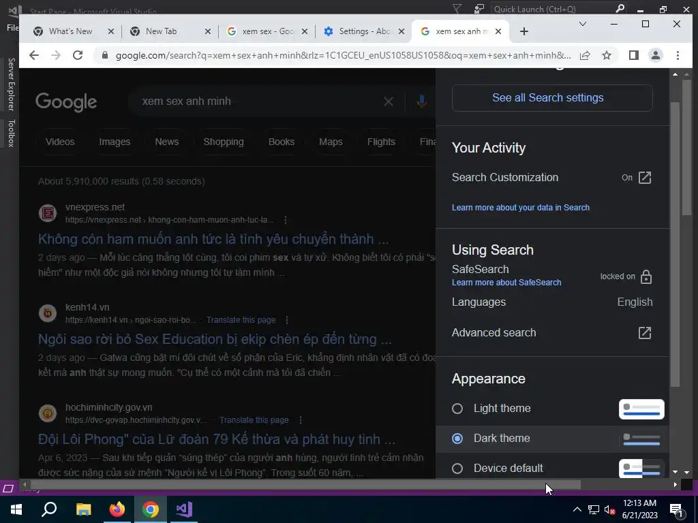Click the Languages English setting
Image resolution: width=698 pixels, height=523 pixels.
click(x=552, y=302)
